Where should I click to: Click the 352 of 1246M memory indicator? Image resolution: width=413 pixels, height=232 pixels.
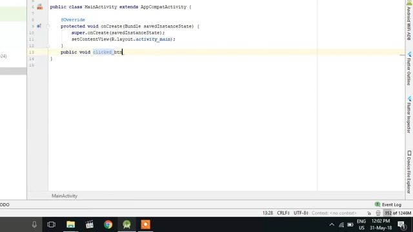[398, 213]
